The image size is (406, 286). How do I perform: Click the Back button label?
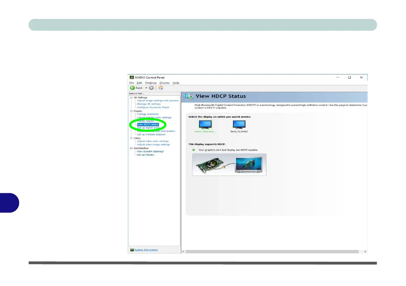click(x=139, y=88)
